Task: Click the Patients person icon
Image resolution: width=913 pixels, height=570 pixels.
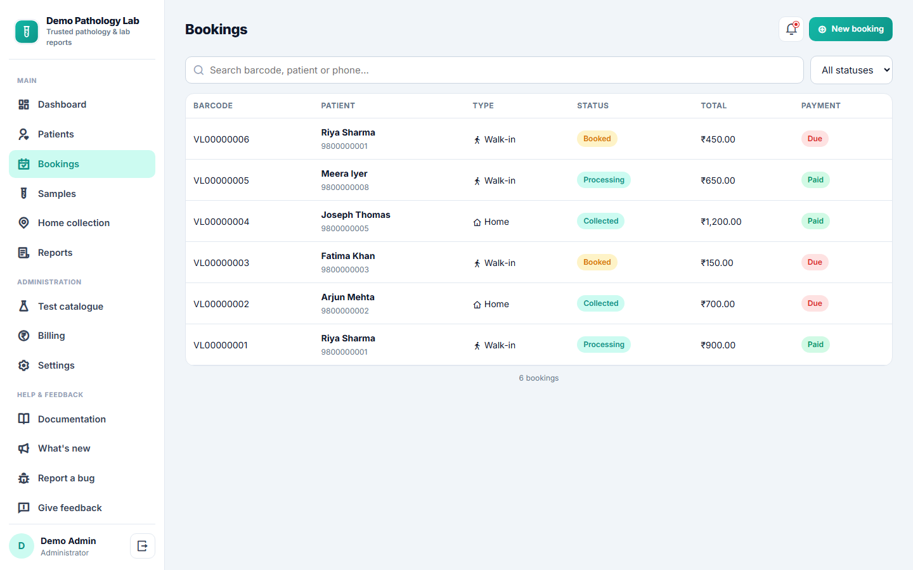Action: (23, 134)
